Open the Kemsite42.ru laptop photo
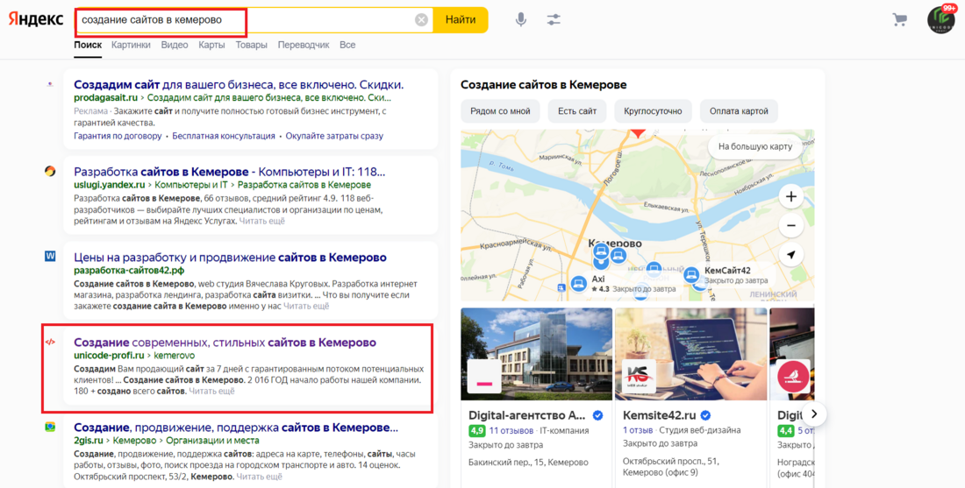The height and width of the screenshot is (488, 965). (690, 353)
